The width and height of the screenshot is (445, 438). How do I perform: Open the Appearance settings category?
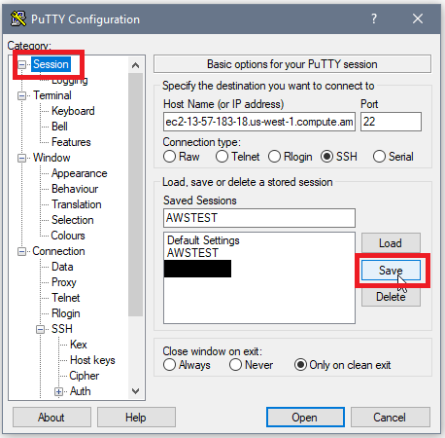tap(80, 173)
